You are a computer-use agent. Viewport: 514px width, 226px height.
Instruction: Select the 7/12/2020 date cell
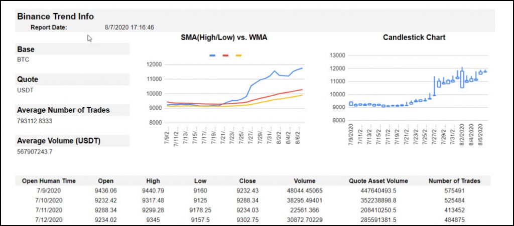click(x=49, y=220)
